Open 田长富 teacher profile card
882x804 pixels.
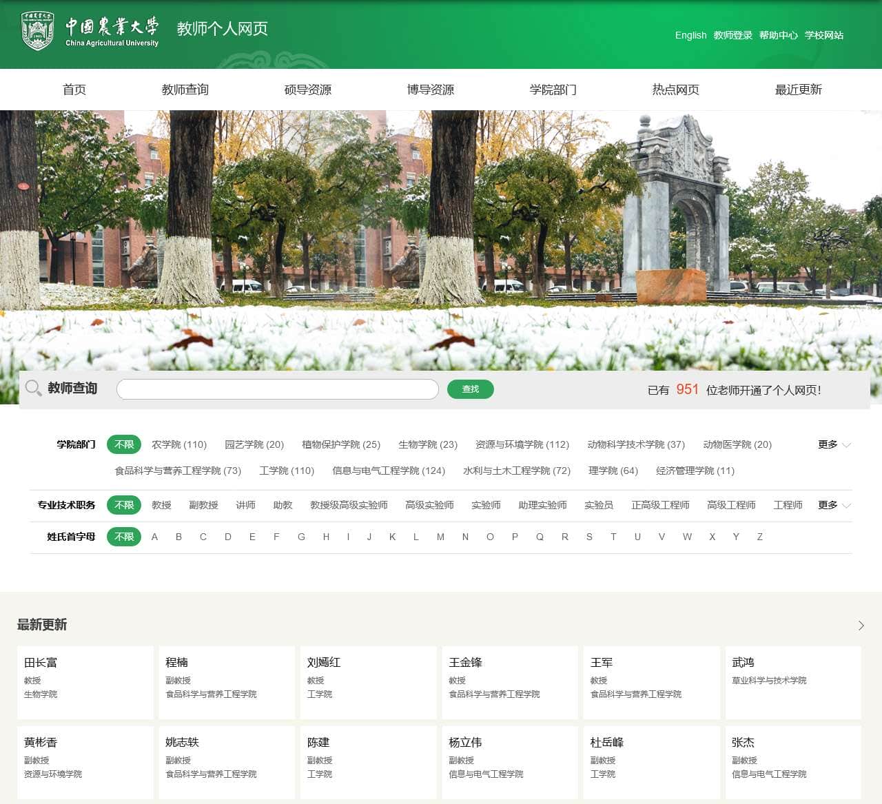click(85, 682)
